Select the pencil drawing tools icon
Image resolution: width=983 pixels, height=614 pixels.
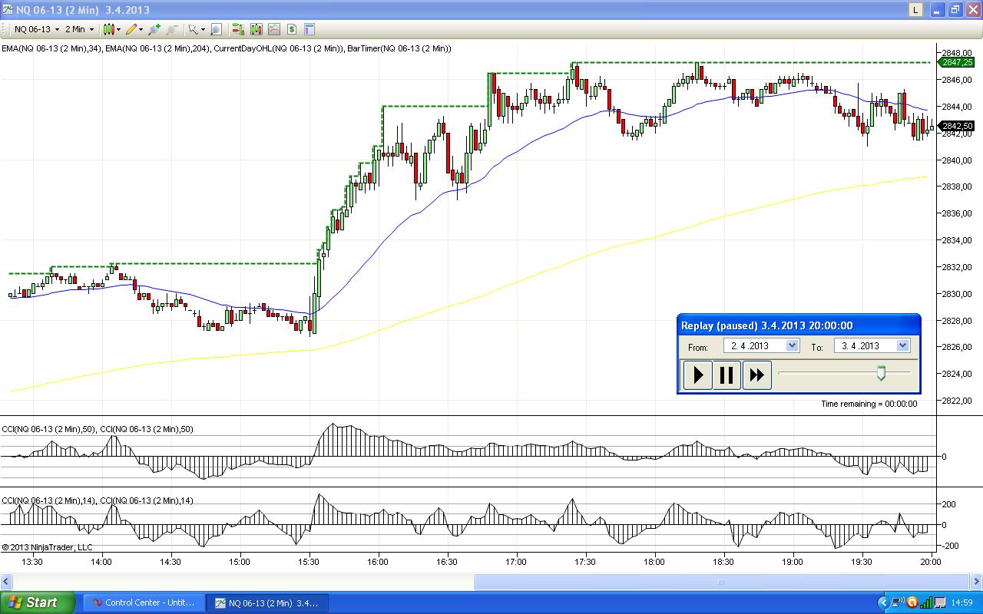[131, 29]
